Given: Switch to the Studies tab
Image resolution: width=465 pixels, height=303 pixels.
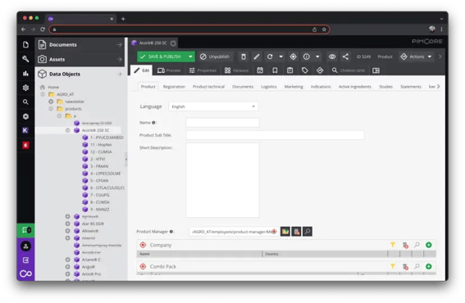Looking at the screenshot, I should coord(385,87).
